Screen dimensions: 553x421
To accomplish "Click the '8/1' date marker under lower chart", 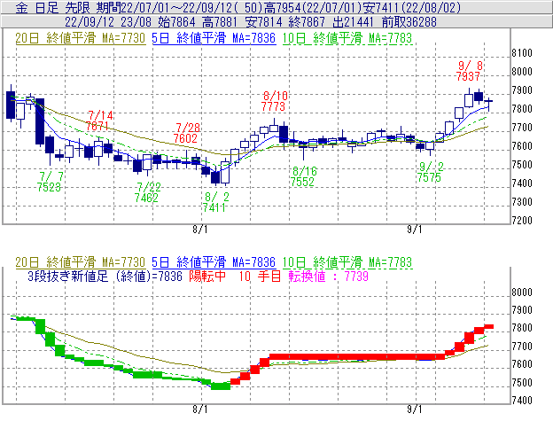I will tap(200, 409).
